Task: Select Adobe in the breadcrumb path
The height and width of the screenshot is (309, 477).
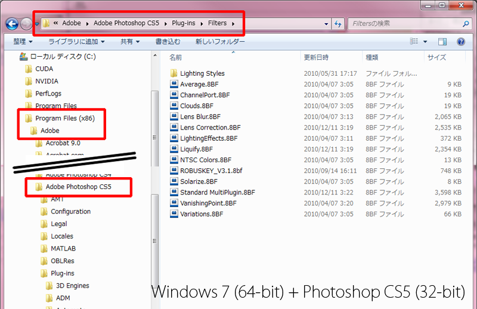Action: click(x=72, y=23)
